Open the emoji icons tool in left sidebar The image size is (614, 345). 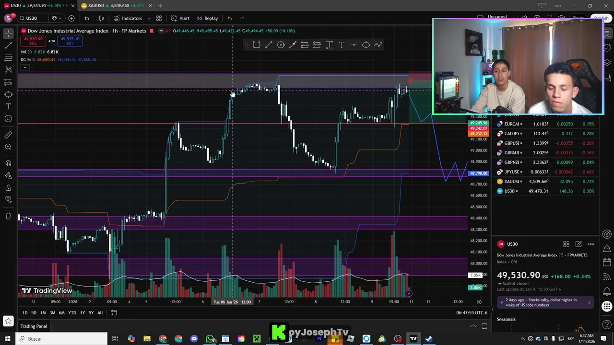[8, 119]
